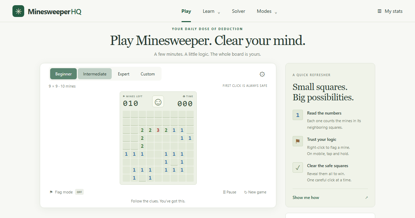Click the smiley face reset button
Image resolution: width=415 pixels, height=218 pixels.
coord(158,102)
